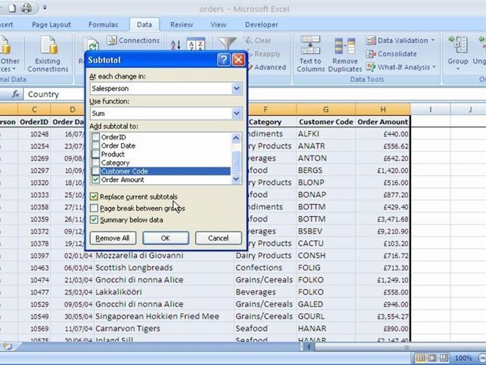Viewport: 486px width, 365px height.
Task: Click OK in the Subtotal dialog
Action: [x=166, y=238]
